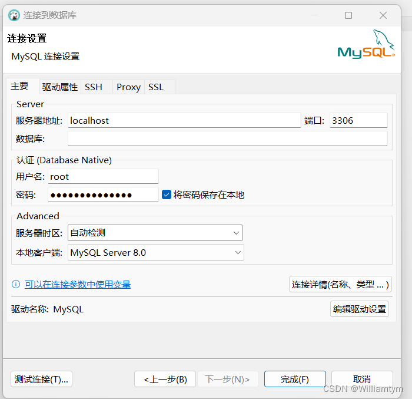
Task: Open the server time zone dropdown
Action: [155, 233]
